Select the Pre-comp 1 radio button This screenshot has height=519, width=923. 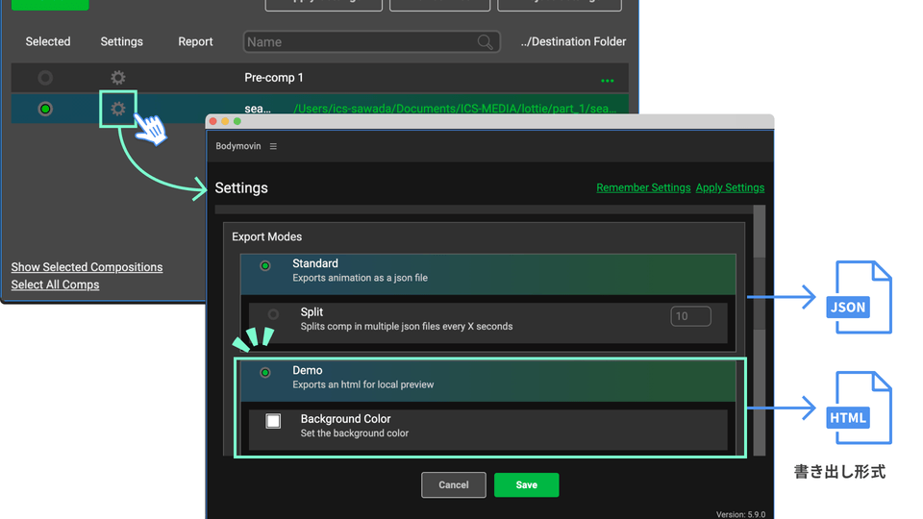45,78
